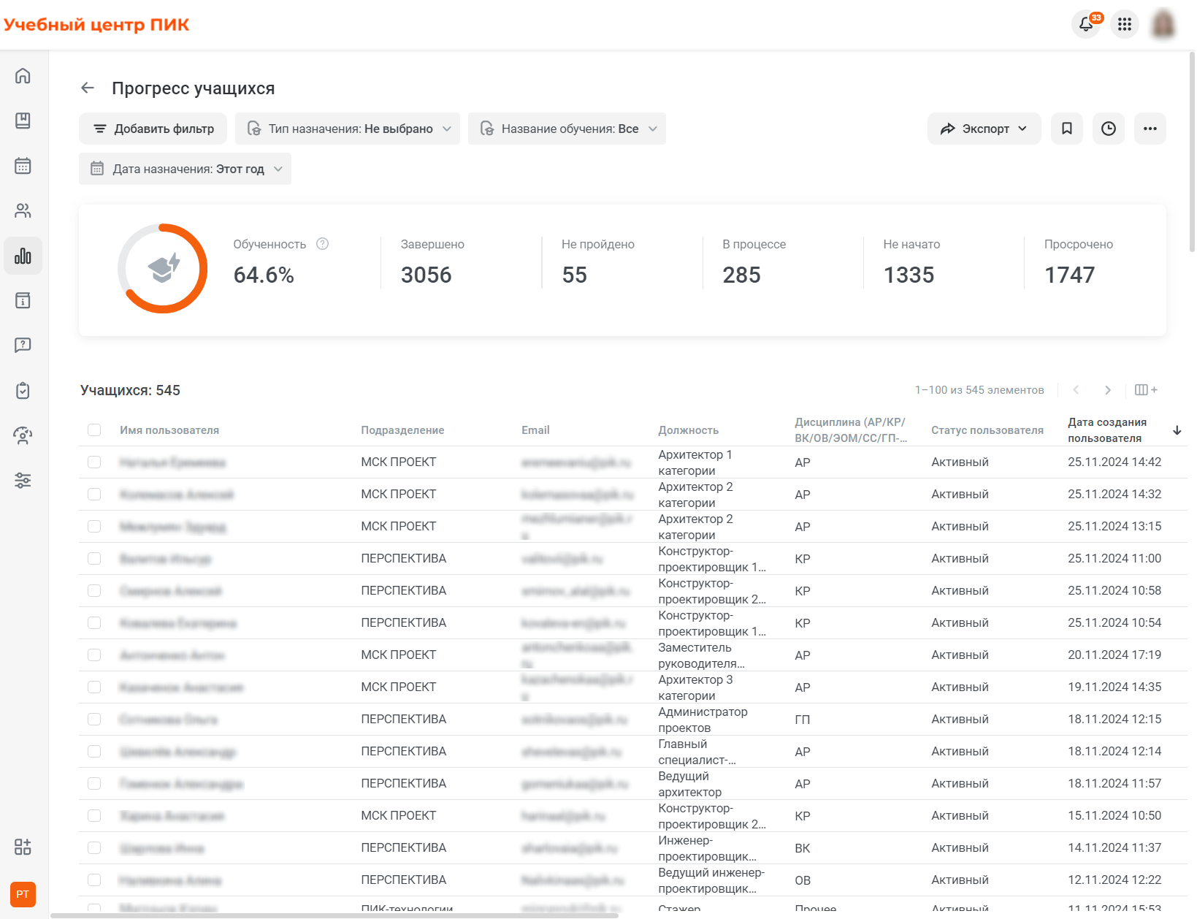
Task: Click the Не начато 1335 statistic
Action: click(911, 263)
